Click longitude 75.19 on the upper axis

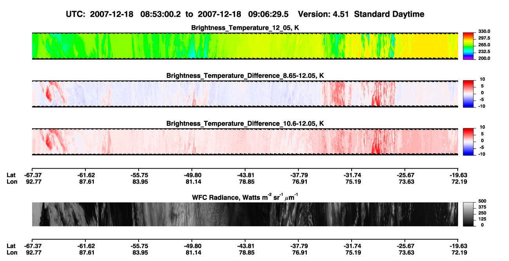point(353,181)
